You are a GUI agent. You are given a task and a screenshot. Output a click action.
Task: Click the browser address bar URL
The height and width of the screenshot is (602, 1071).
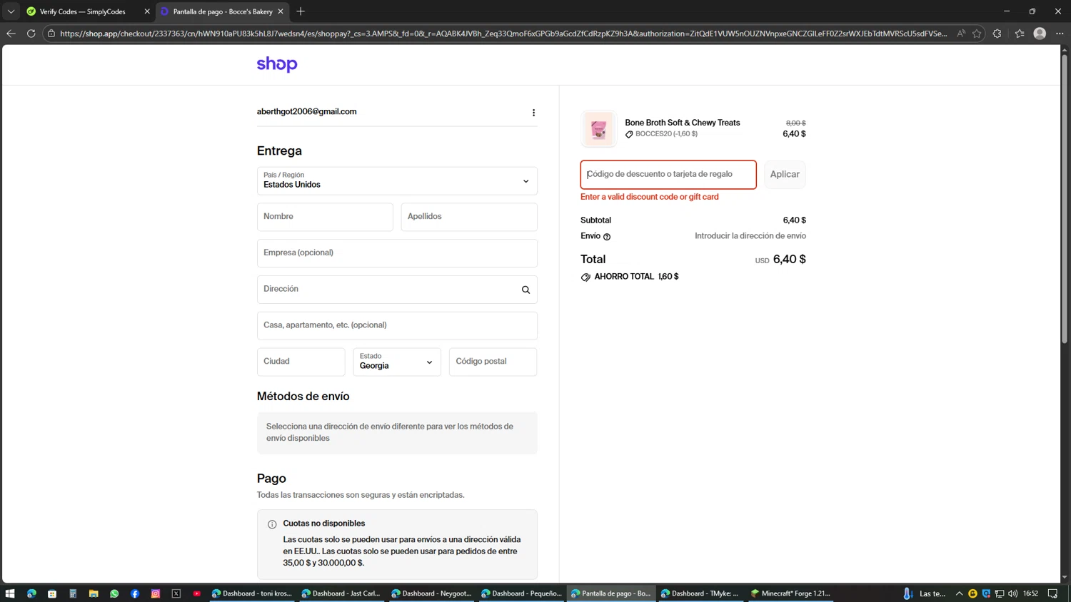pos(503,34)
